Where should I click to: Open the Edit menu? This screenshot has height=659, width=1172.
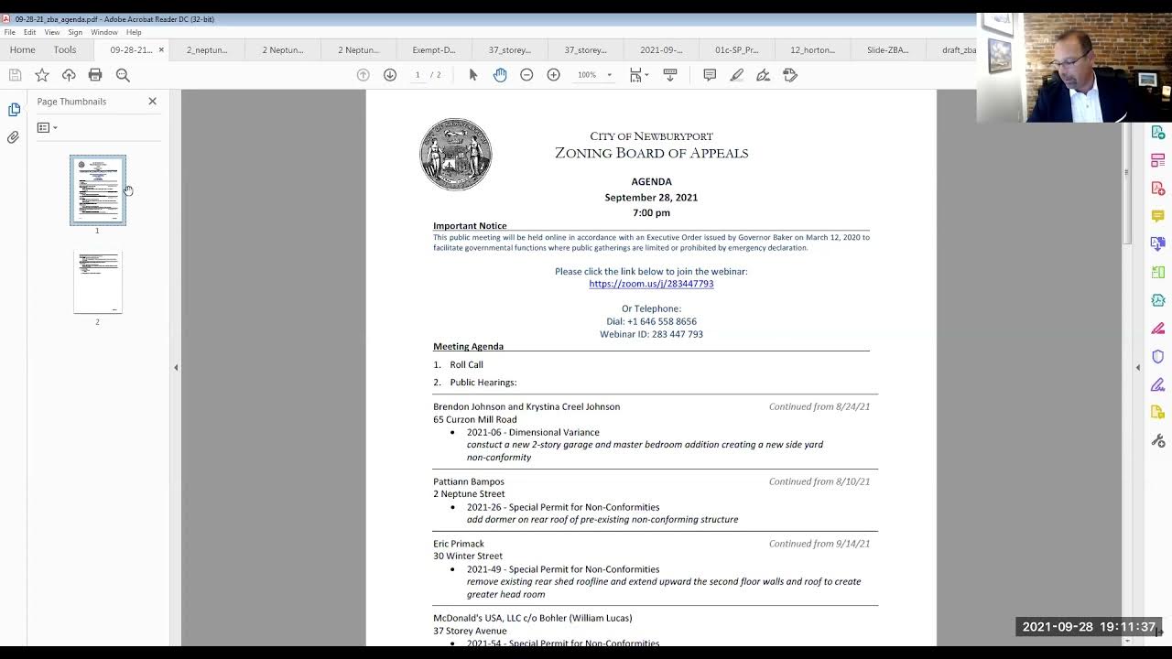click(30, 32)
